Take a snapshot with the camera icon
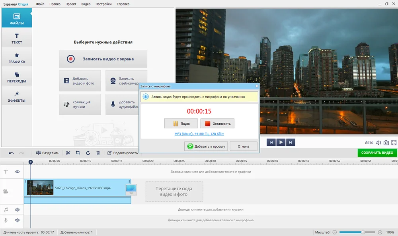398x236 pixels. (386, 143)
